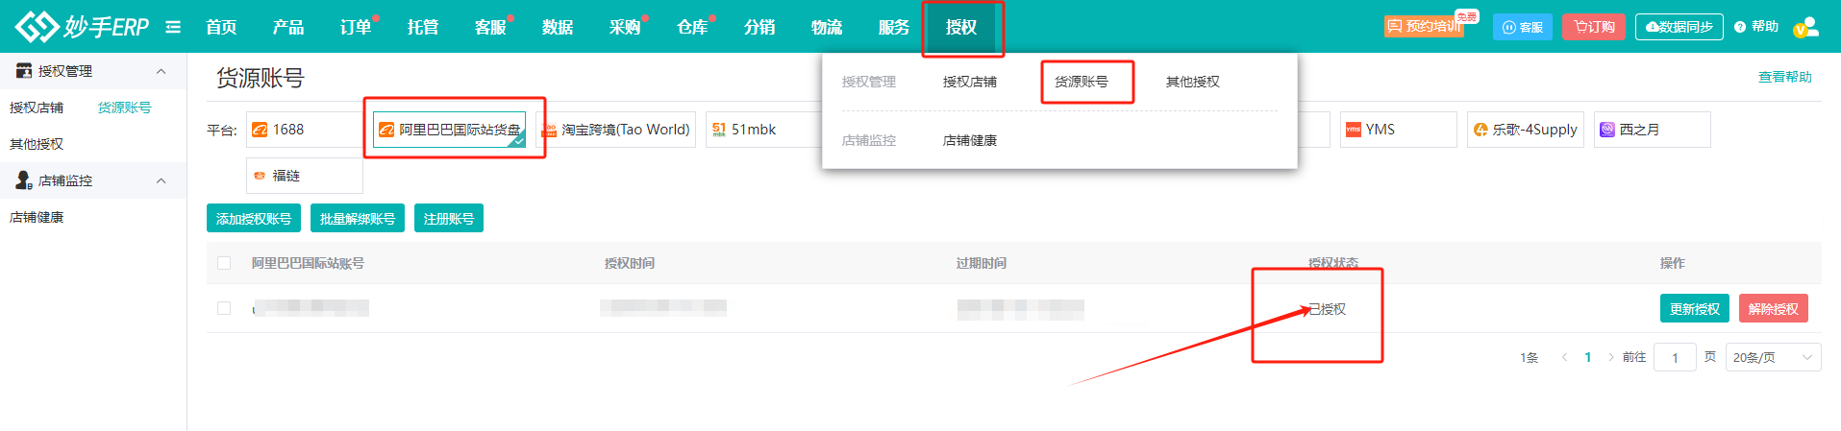Open the 20条/页 page size dropdown
This screenshot has width=1841, height=431.
click(x=1773, y=357)
